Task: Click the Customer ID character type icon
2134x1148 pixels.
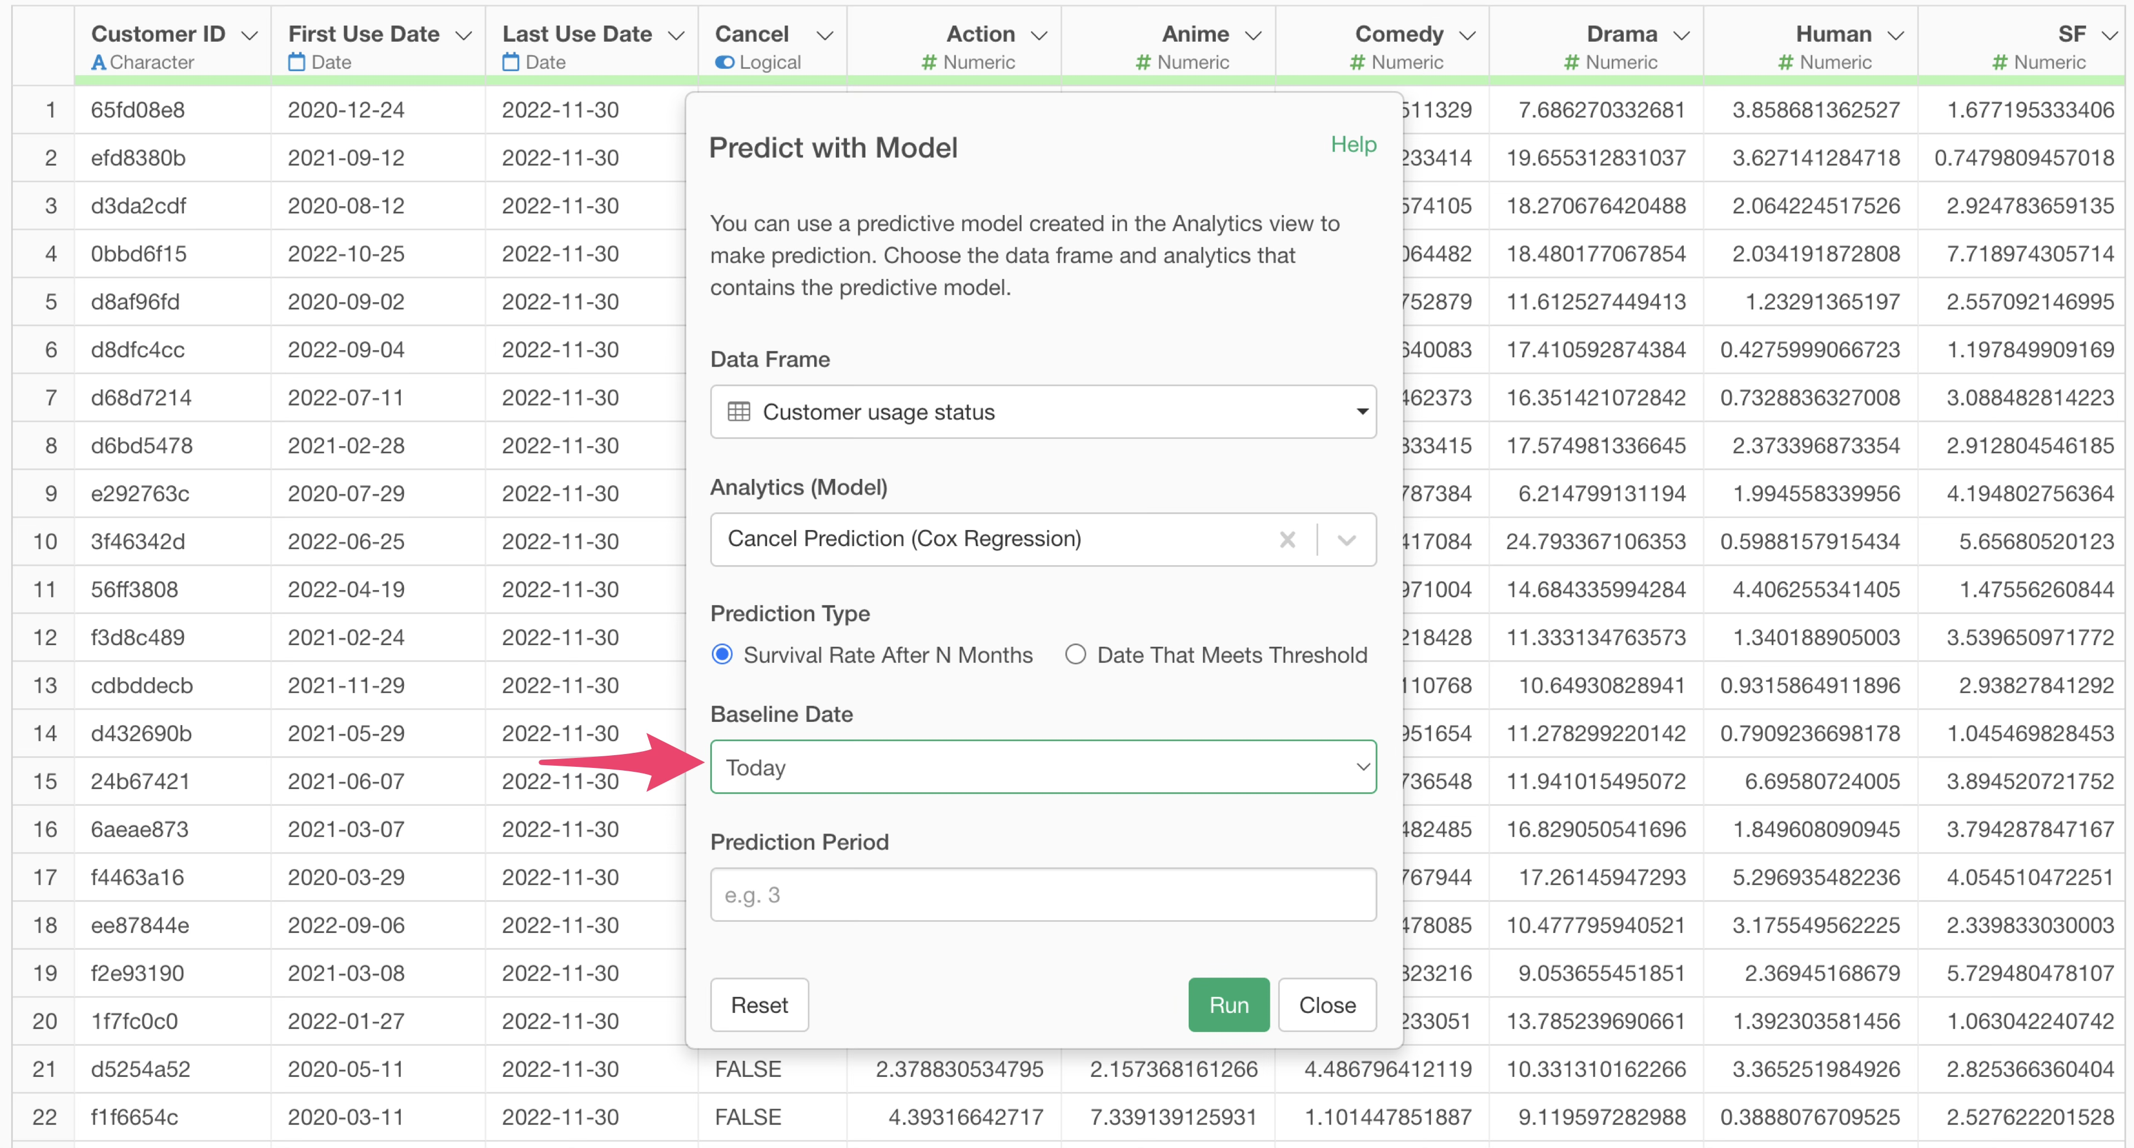Action: 98,62
